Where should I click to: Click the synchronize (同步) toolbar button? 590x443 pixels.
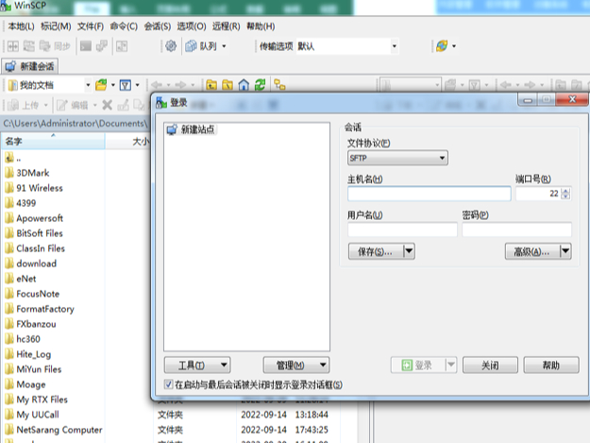[x=55, y=46]
